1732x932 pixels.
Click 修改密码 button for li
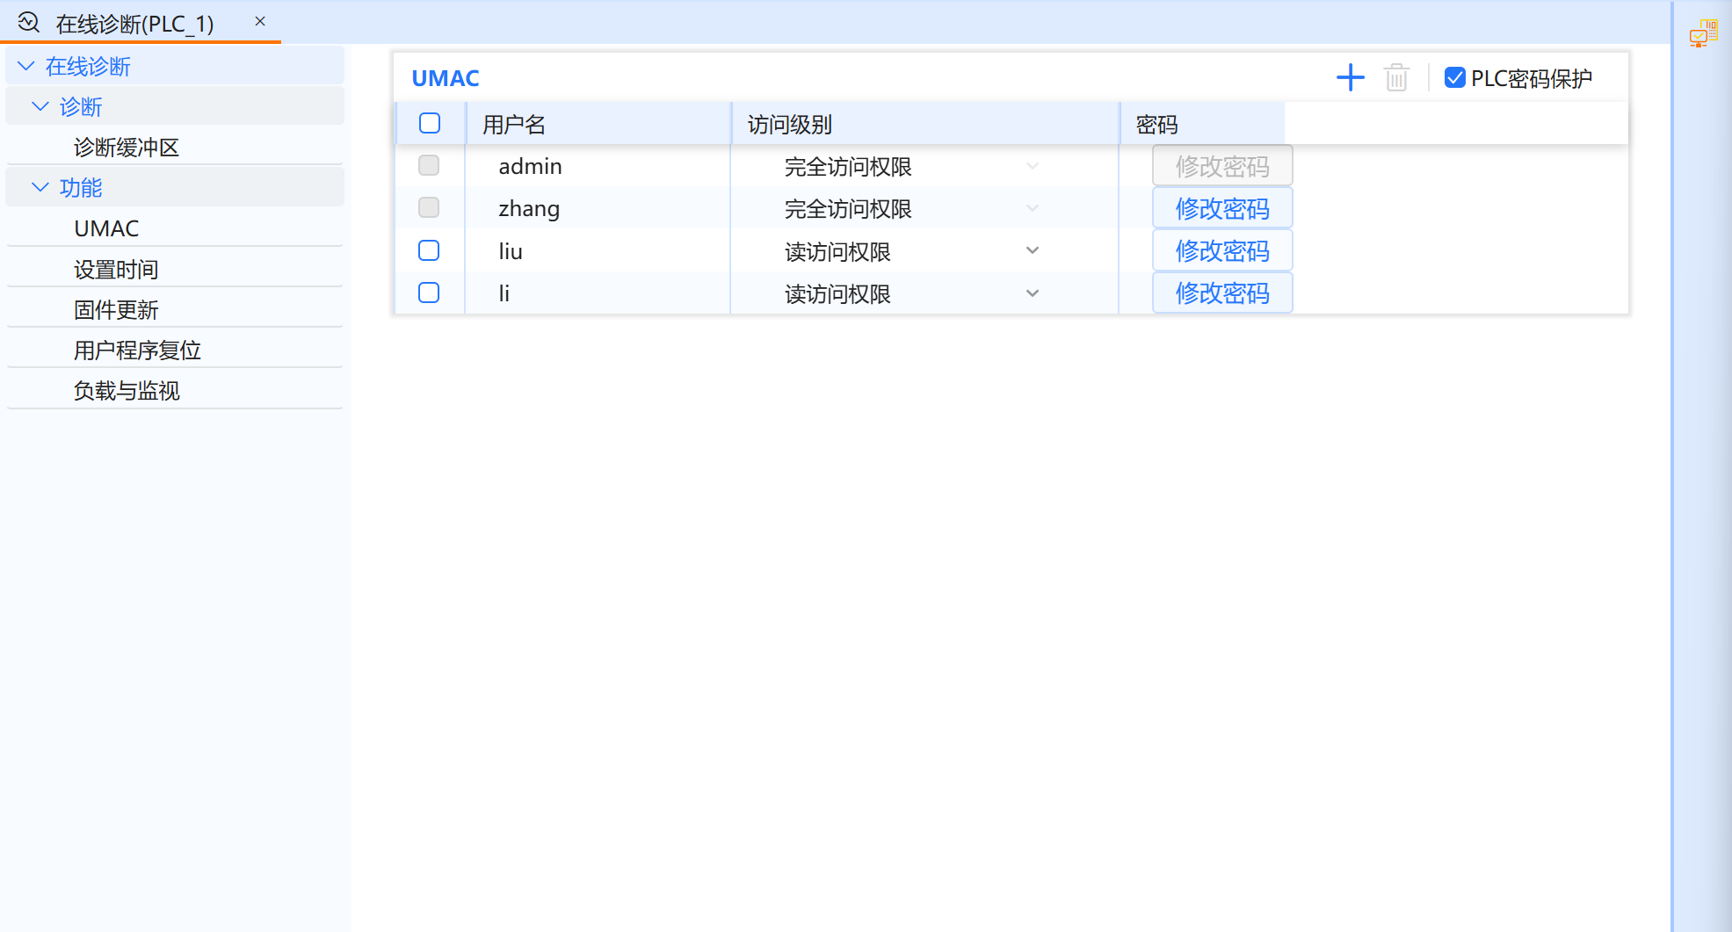click(1221, 293)
